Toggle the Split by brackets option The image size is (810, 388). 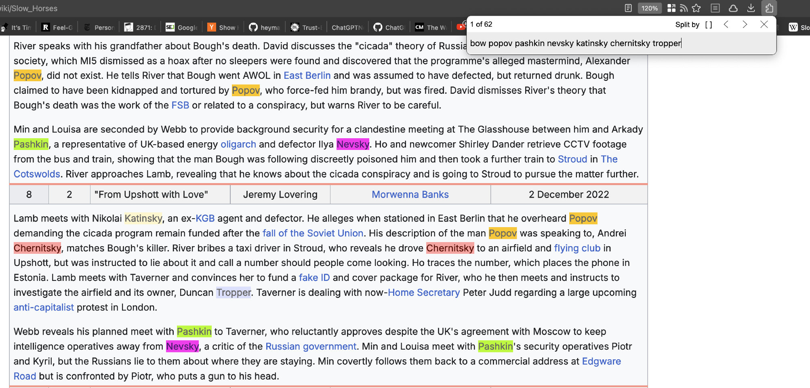coord(708,25)
